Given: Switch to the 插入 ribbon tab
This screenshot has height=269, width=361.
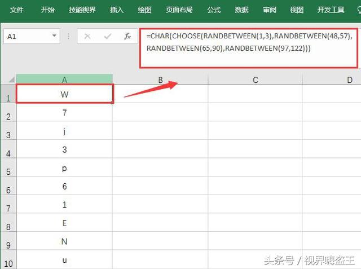Looking at the screenshot, I should (x=117, y=10).
